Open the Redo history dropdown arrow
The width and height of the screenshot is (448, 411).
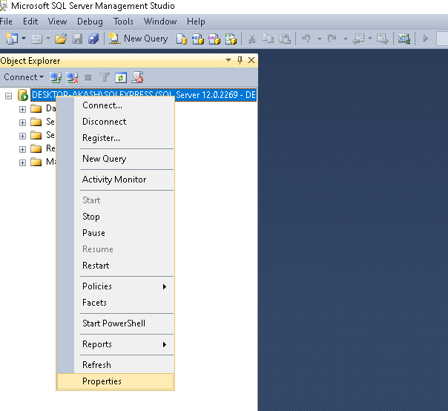(345, 39)
